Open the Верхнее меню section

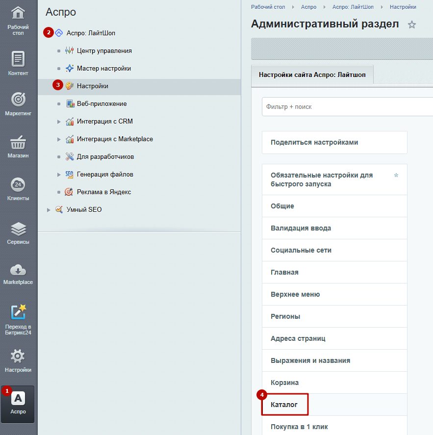pos(334,294)
